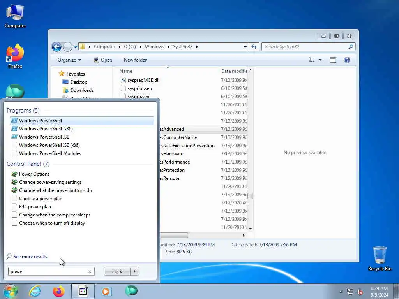This screenshot has height=299, width=399.
Task: Open Windows PowerShell Modules
Action: coord(82,153)
